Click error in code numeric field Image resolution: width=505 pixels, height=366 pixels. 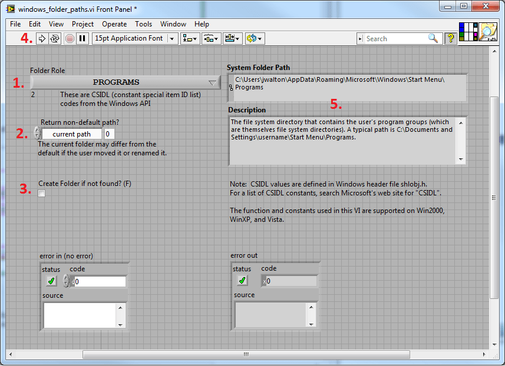pyautogui.click(x=100, y=282)
